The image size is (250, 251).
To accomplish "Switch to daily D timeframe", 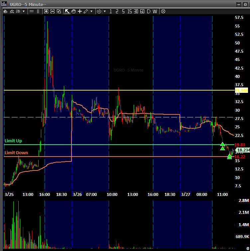I will point(149,11).
